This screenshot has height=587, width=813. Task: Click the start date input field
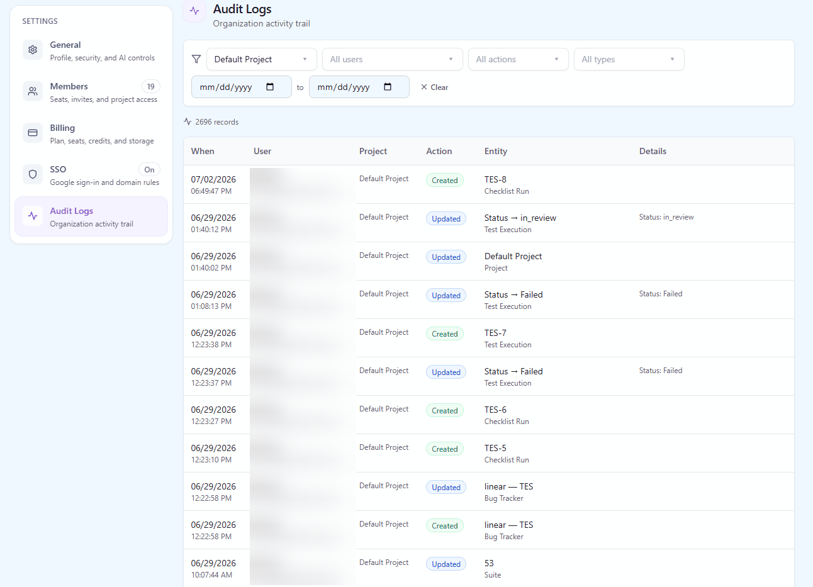tap(242, 87)
